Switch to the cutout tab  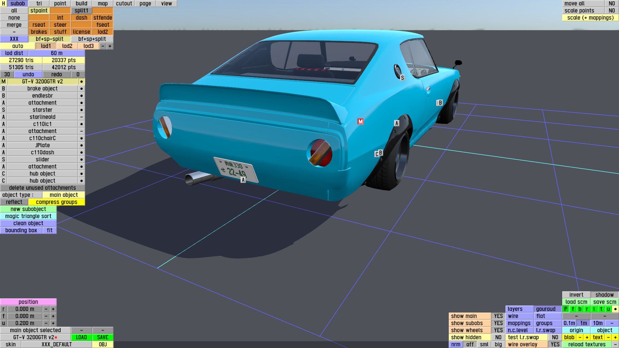(124, 4)
